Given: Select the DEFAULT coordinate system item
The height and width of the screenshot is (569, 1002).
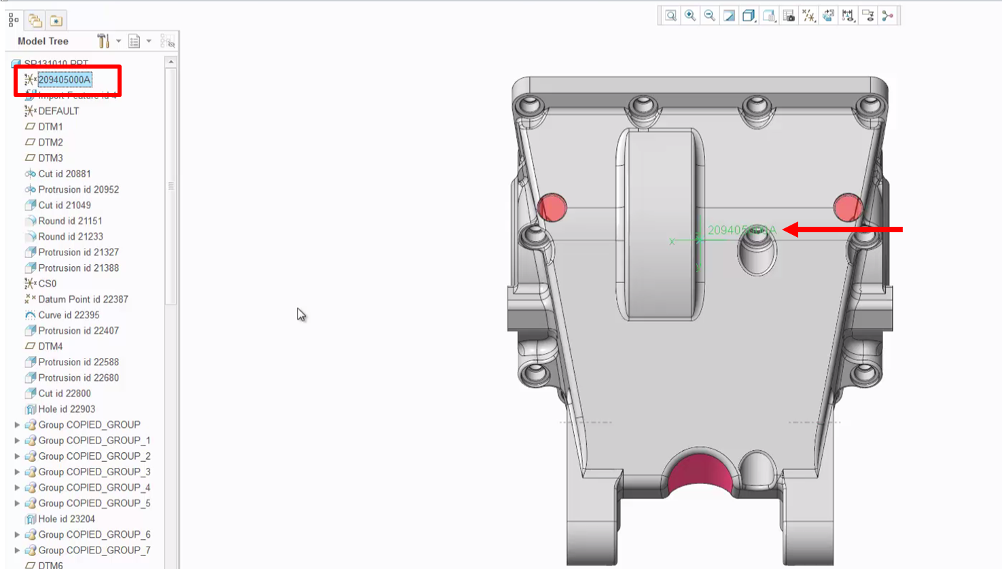Looking at the screenshot, I should tap(52, 111).
